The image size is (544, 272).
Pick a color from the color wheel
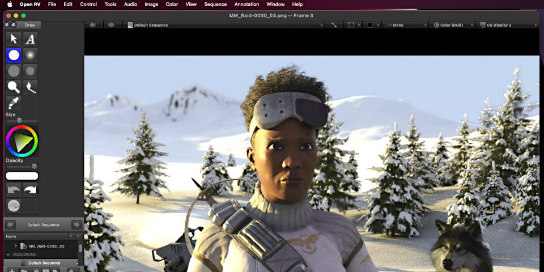(22, 141)
